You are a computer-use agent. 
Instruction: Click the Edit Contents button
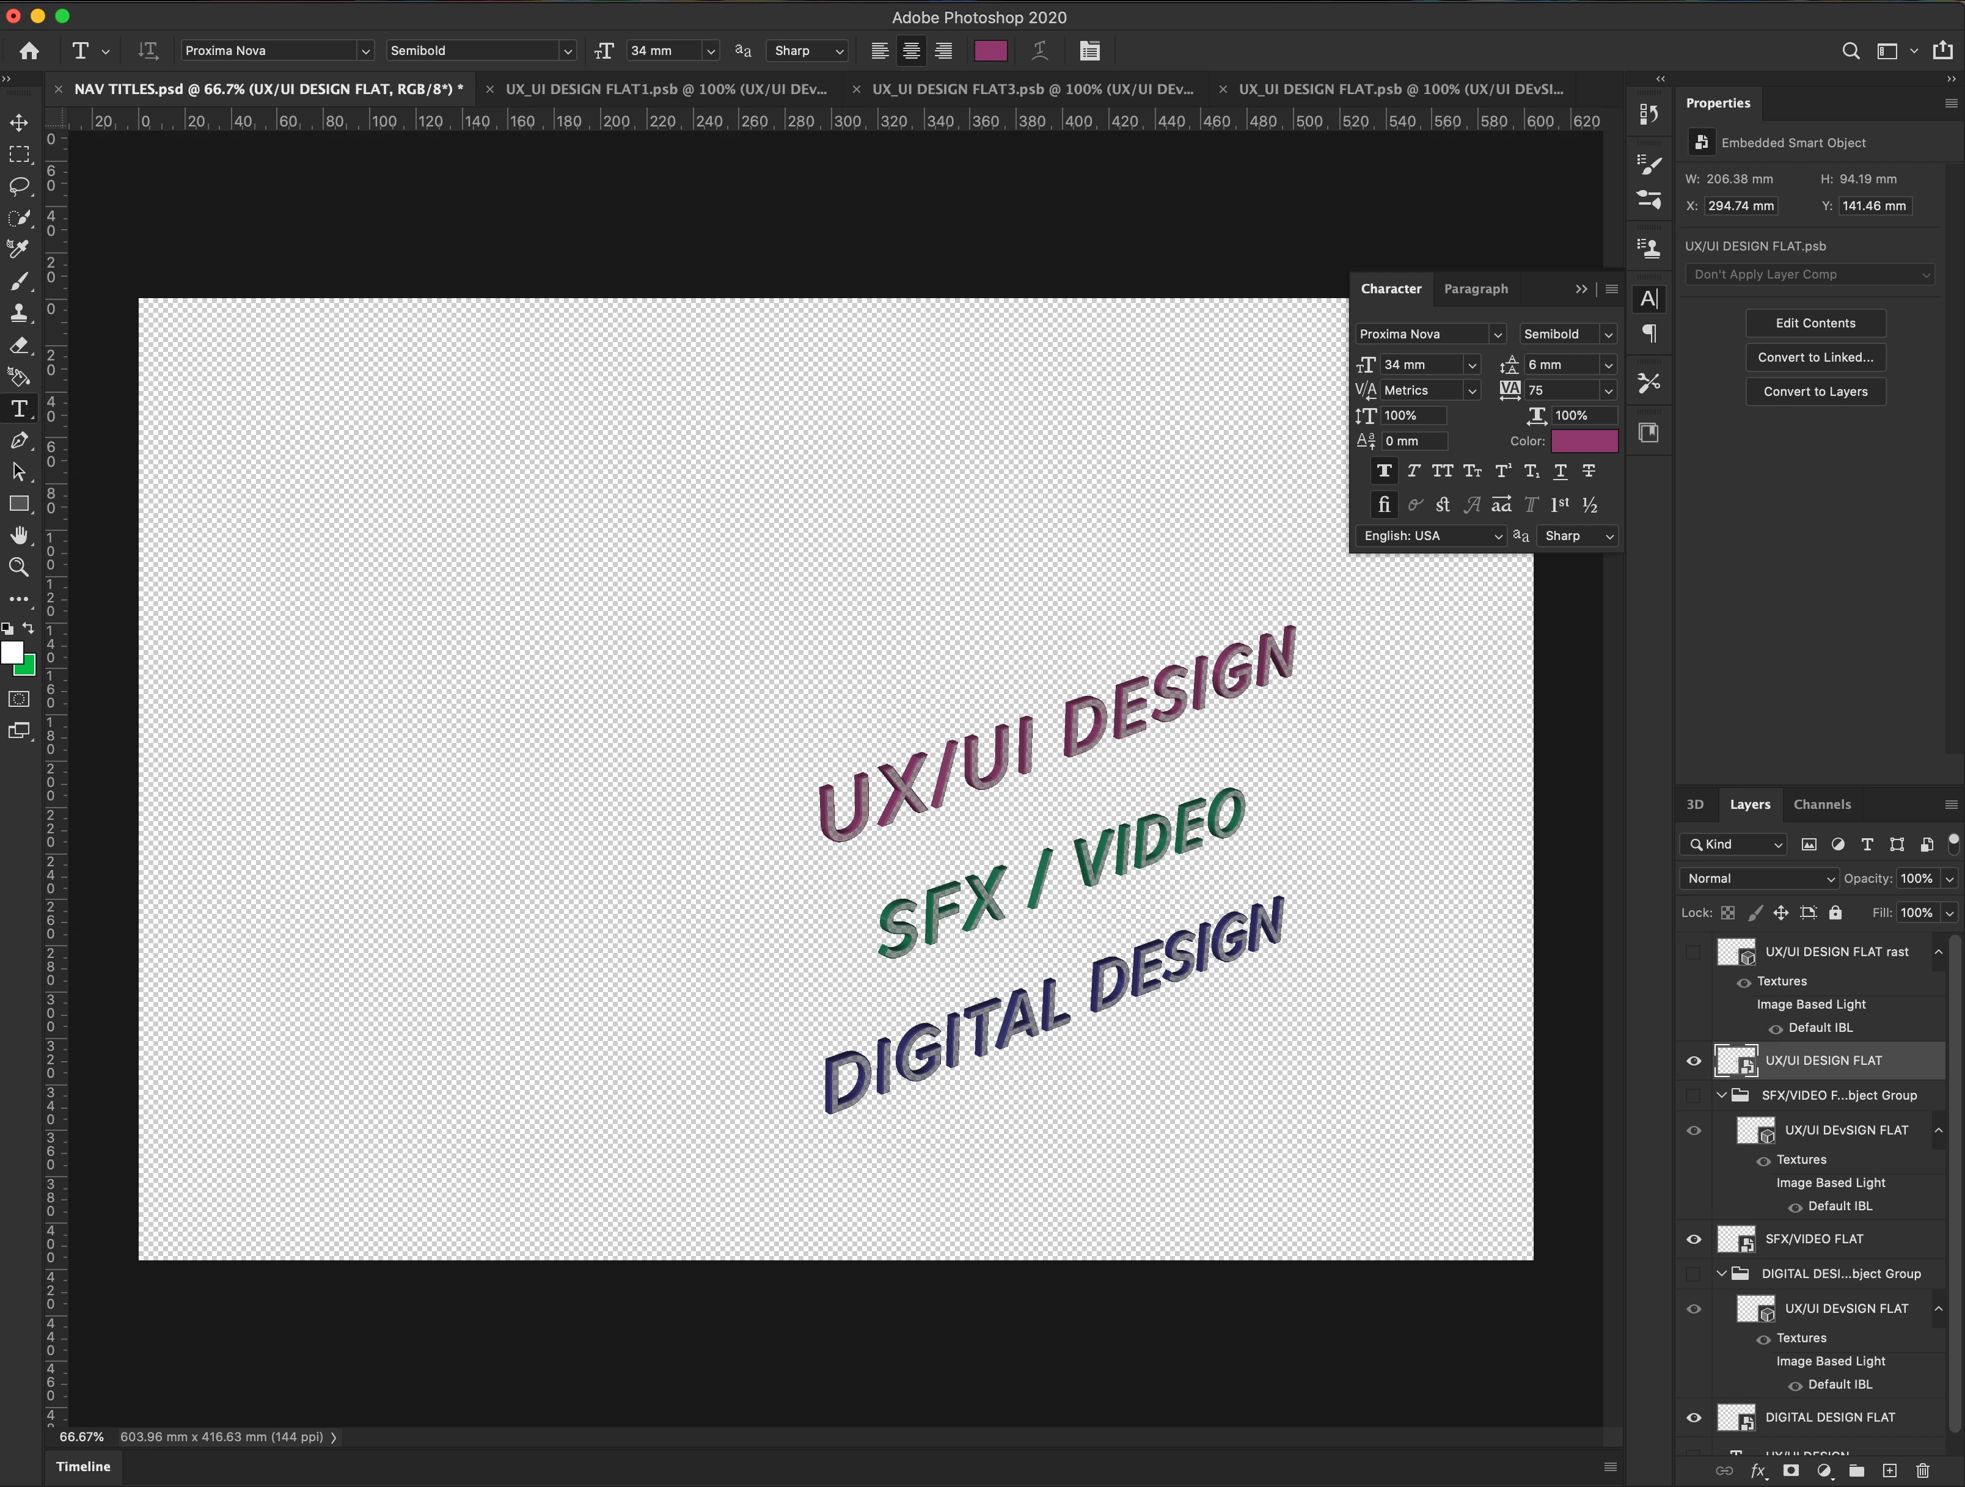(1815, 323)
